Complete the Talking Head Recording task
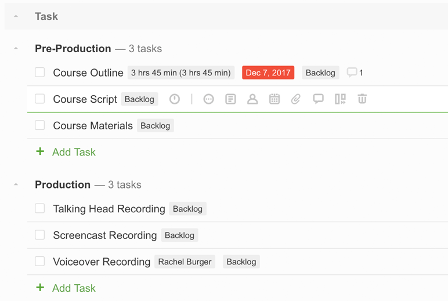Screen dimensions: 448x301 point(39,208)
